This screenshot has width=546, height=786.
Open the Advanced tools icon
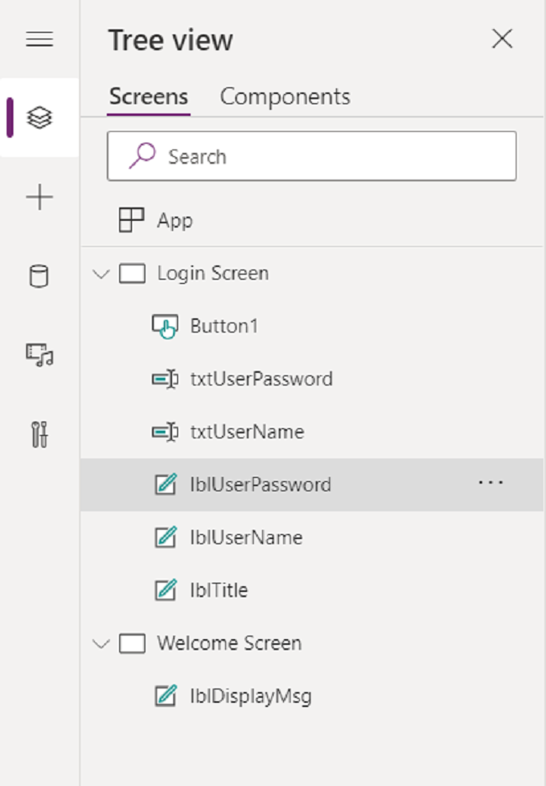coord(39,435)
